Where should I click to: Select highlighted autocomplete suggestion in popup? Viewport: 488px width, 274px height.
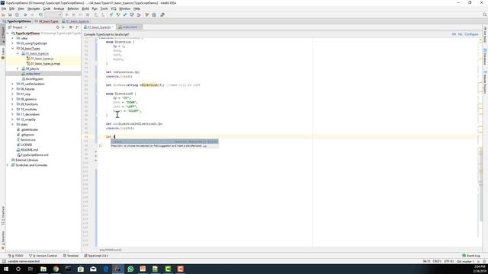click(x=165, y=142)
